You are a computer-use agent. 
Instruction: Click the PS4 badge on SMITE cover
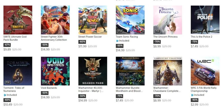7,31
